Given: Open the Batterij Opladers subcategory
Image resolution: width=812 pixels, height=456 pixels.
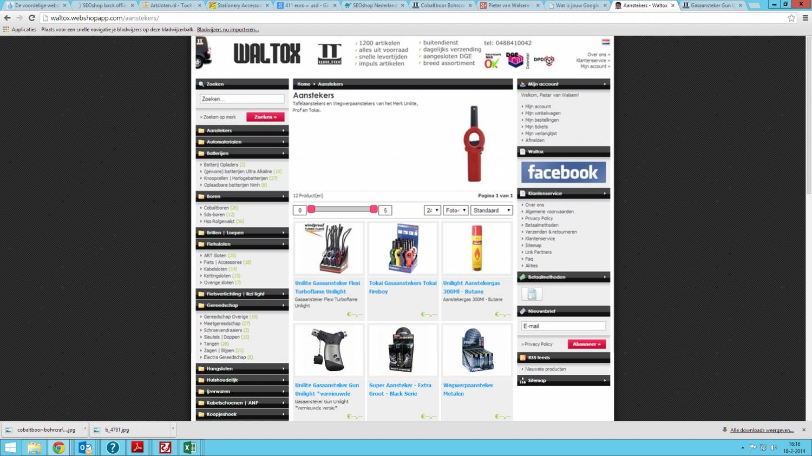Looking at the screenshot, I should point(221,165).
